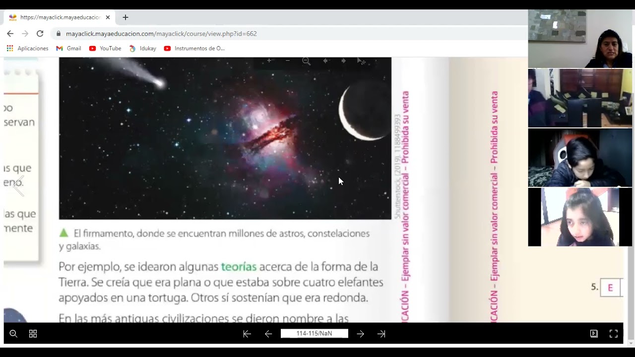Select the second participant video tile
Image resolution: width=635 pixels, height=357 pixels.
(580, 98)
